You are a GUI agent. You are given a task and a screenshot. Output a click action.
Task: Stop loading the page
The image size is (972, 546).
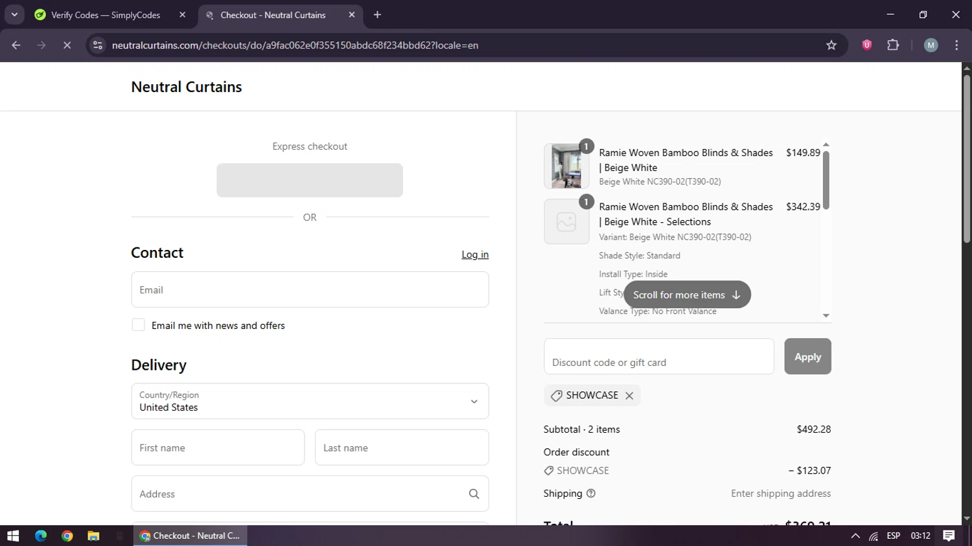tap(67, 45)
